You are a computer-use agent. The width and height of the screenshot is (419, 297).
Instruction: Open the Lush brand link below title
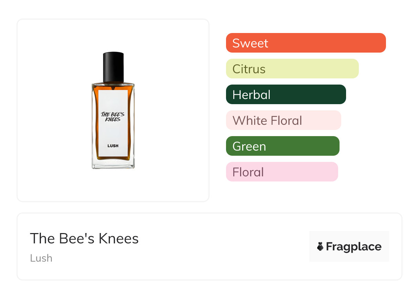[41, 258]
